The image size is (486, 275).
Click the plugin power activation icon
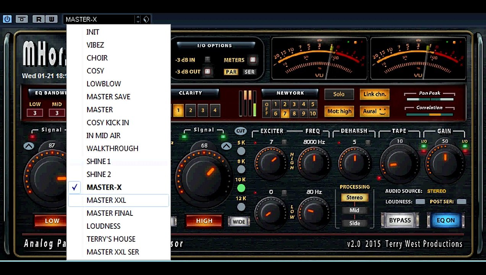click(7, 19)
